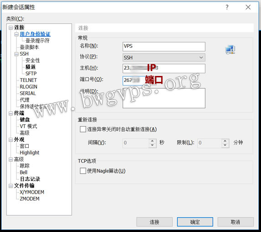Click the 连接 button
Screen dimensions: 261x232
[154, 222]
